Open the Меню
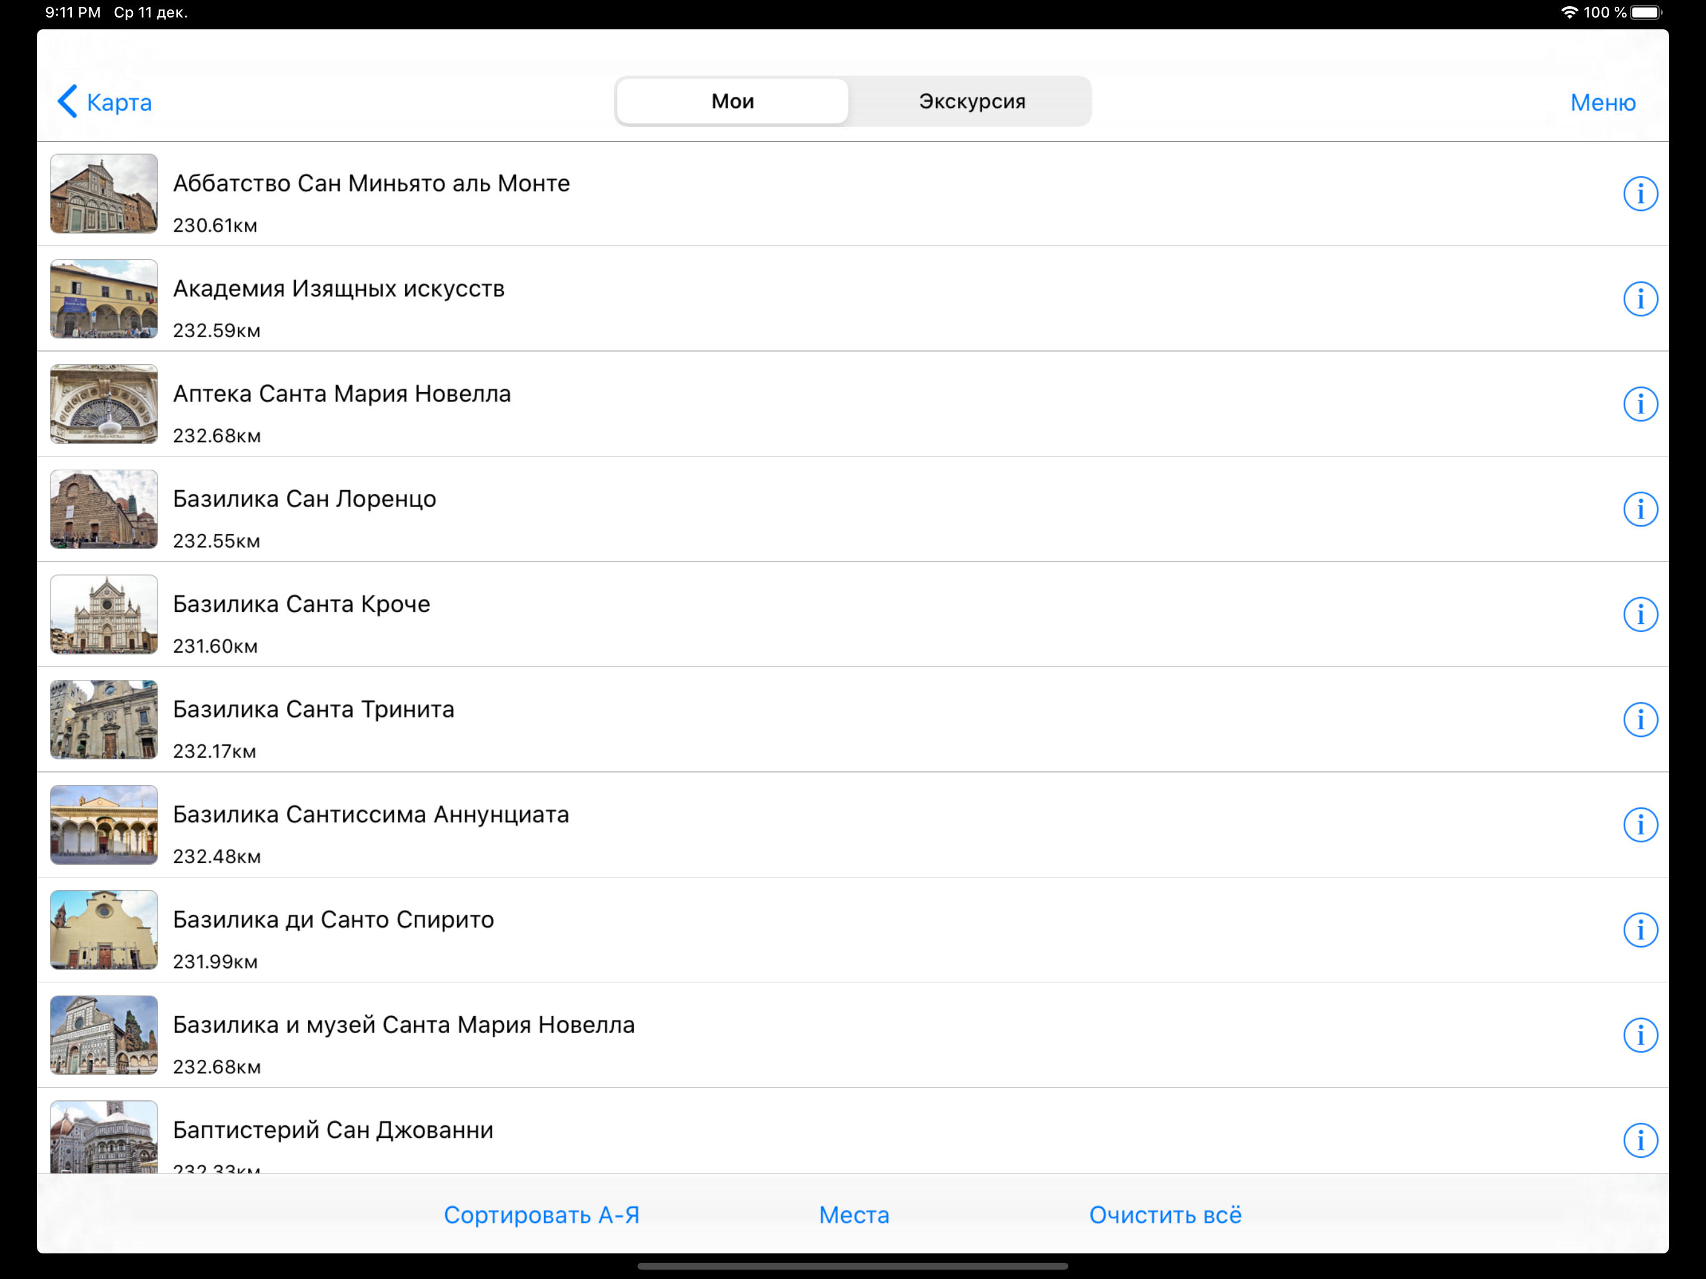This screenshot has width=1706, height=1279. pos(1602,102)
